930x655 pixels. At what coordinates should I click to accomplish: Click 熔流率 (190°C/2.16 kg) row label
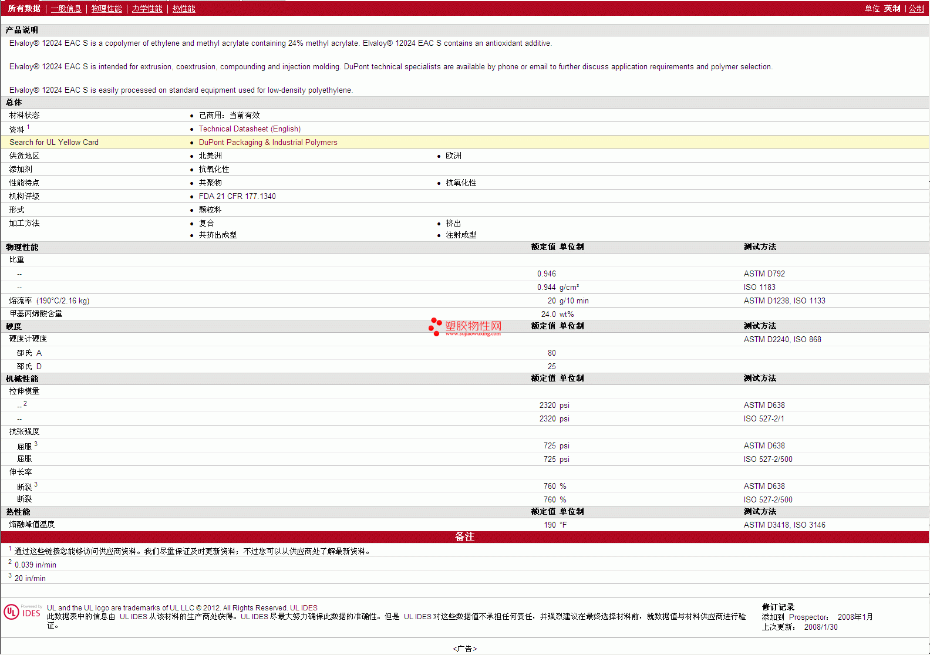pos(49,301)
